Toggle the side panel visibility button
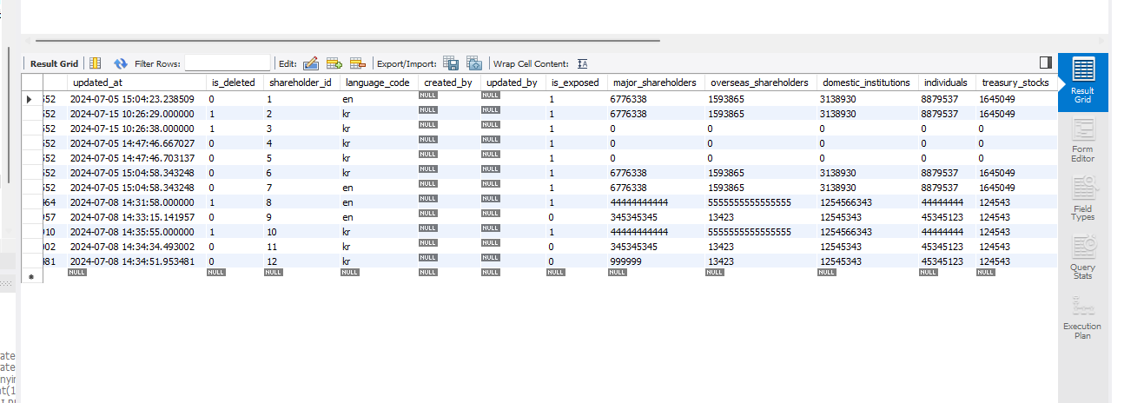This screenshot has width=1144, height=403. coord(1046,63)
